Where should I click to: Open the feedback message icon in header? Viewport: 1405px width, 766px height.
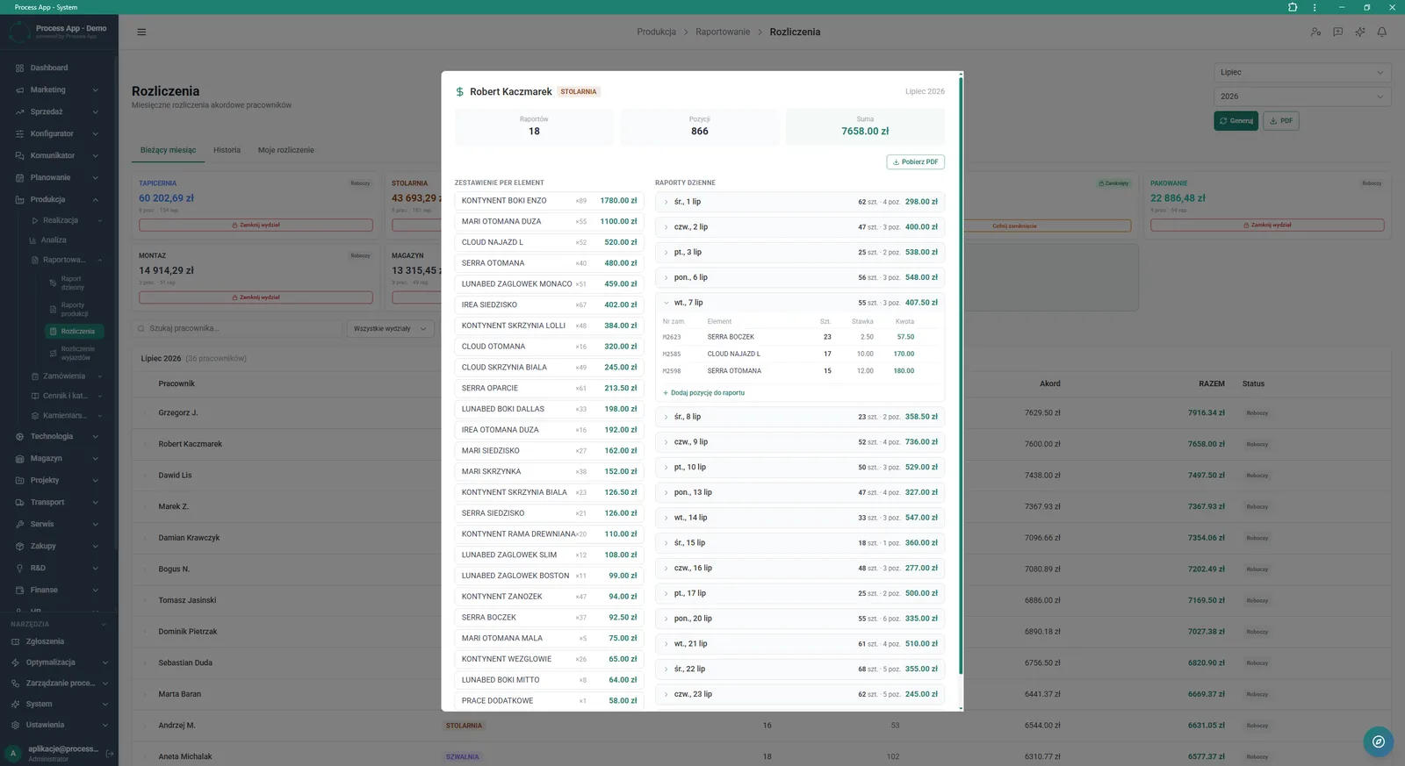(x=1337, y=32)
